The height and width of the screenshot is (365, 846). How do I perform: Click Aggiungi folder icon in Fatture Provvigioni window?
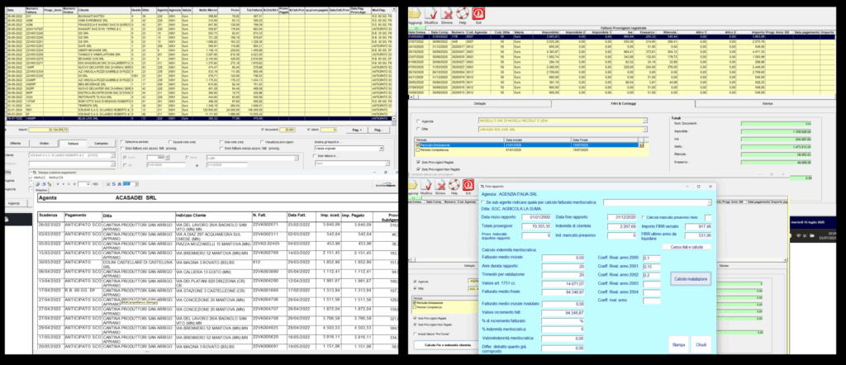(414, 13)
